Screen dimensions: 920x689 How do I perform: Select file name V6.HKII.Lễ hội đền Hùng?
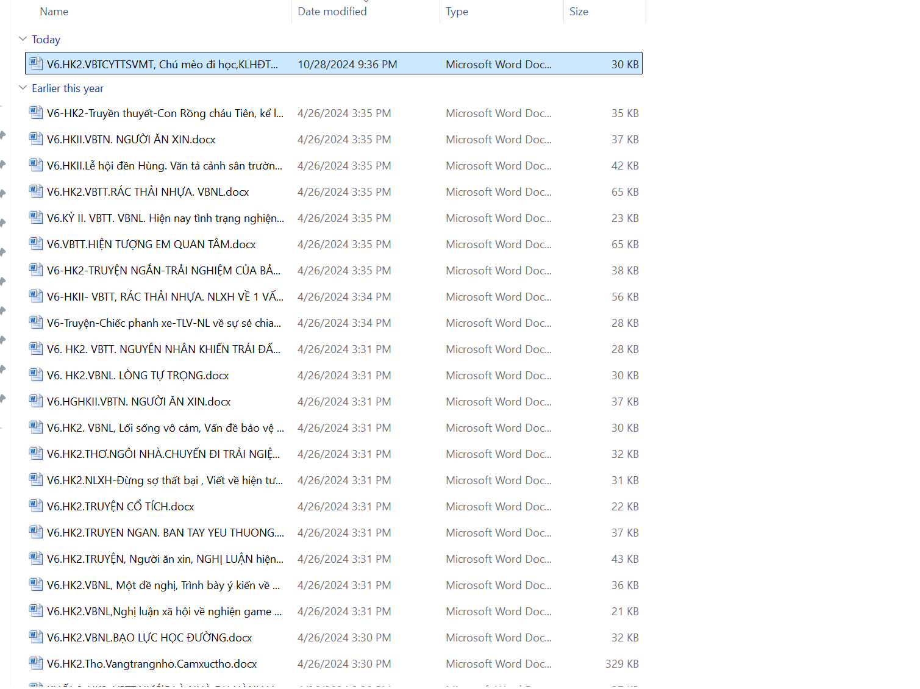pyautogui.click(x=165, y=166)
